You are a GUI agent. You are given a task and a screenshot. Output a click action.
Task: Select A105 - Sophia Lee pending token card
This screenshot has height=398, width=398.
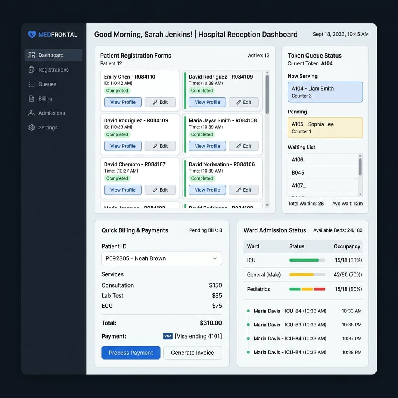tap(325, 127)
